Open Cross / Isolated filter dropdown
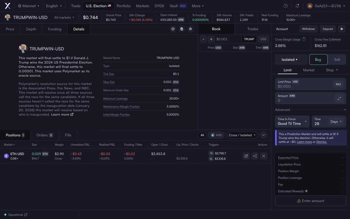Image resolution: width=350 pixels, height=219 pixels. point(242,135)
